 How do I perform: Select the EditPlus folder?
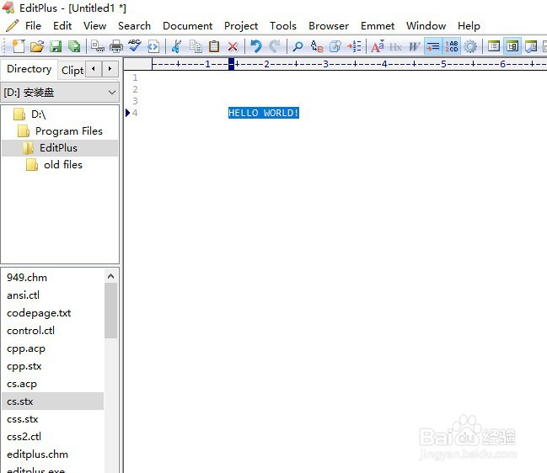pos(58,147)
